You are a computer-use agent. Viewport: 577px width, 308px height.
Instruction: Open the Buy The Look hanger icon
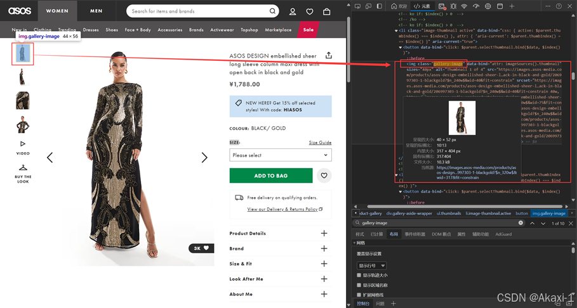coord(23,167)
